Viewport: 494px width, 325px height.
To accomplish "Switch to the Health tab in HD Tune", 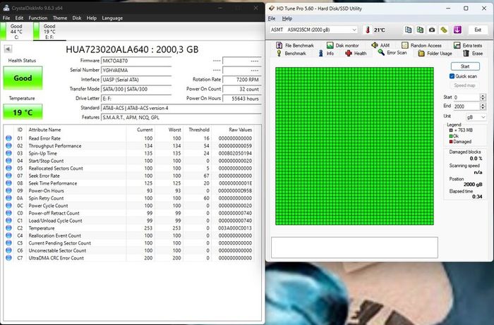I will coord(356,53).
